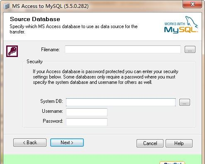Return to previous step with Back
This screenshot has width=205, height=164.
tap(30, 143)
